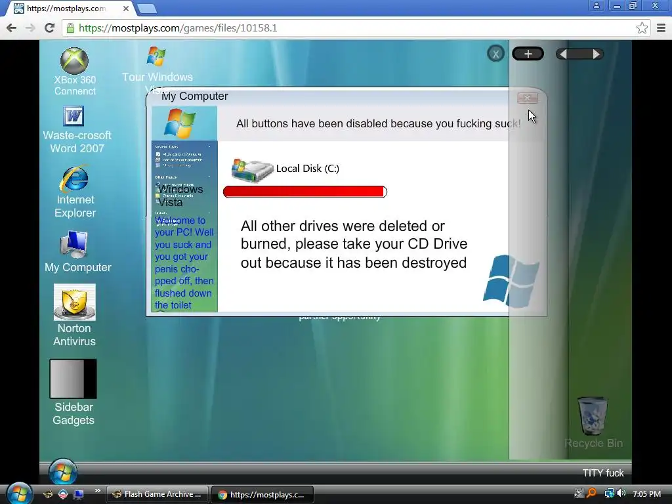Click the network tray icon
672x504 pixels.
pos(609,493)
